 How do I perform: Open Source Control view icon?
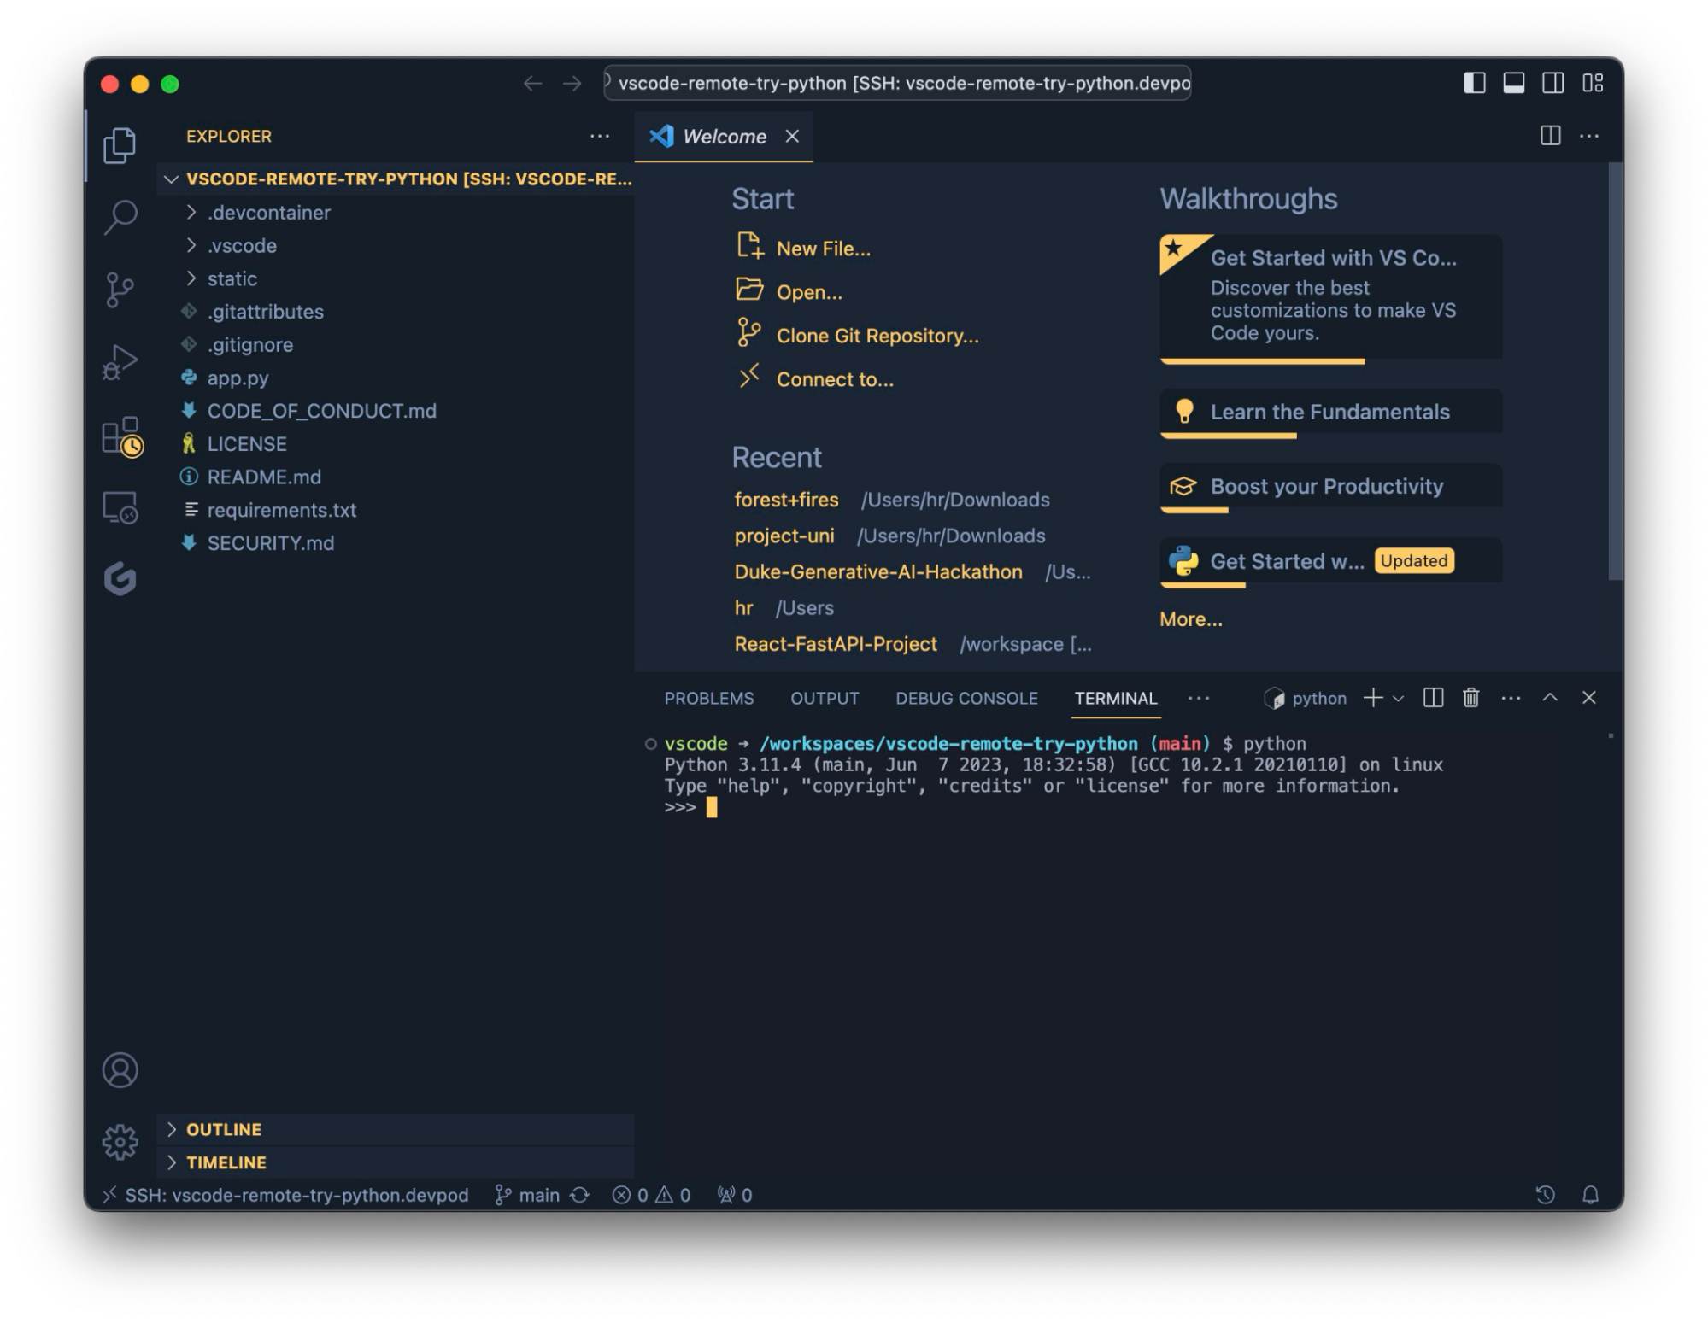coord(120,290)
